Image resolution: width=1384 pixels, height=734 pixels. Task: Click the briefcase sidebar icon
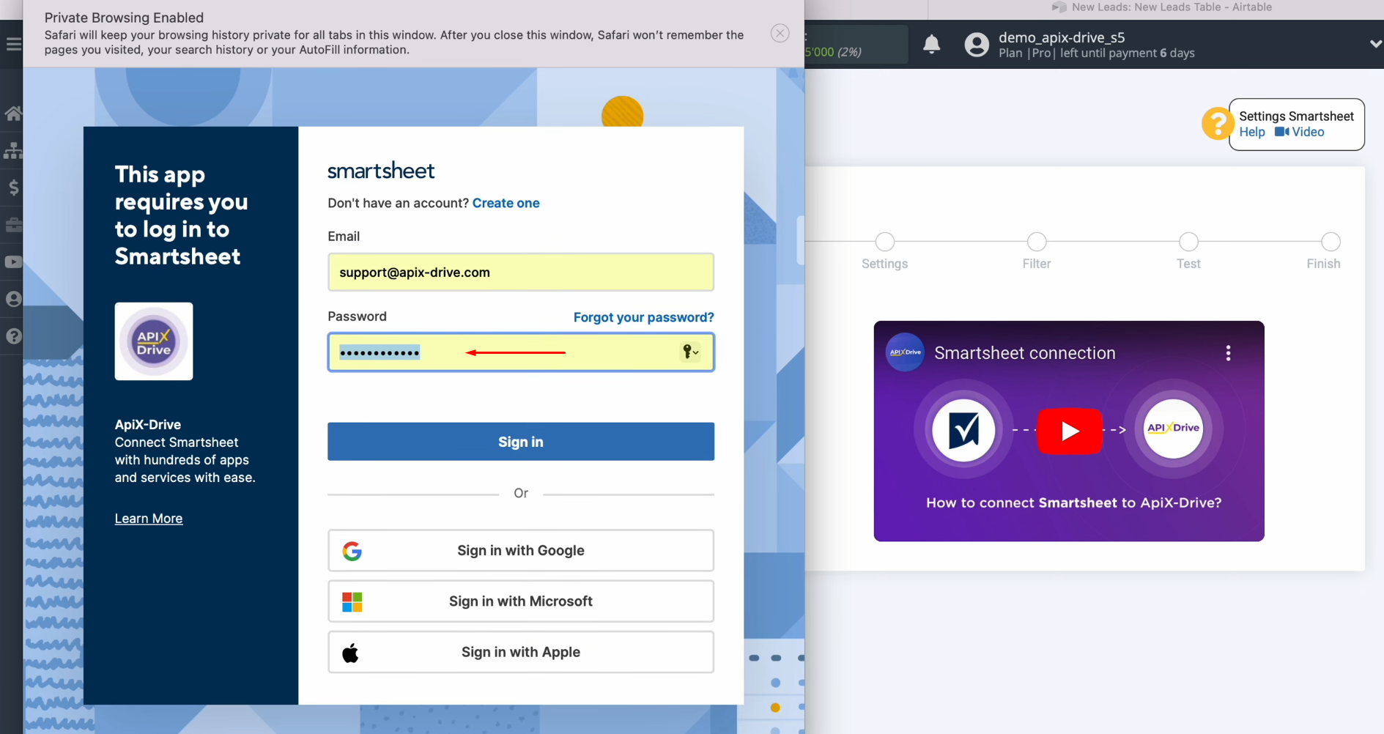(13, 225)
